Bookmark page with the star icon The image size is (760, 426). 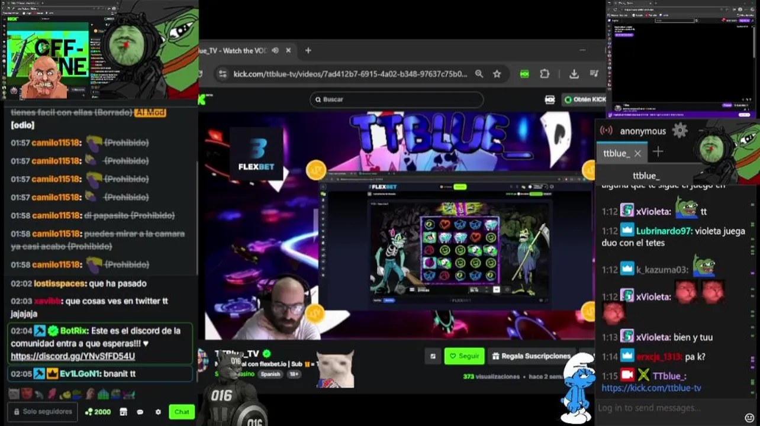pyautogui.click(x=497, y=74)
